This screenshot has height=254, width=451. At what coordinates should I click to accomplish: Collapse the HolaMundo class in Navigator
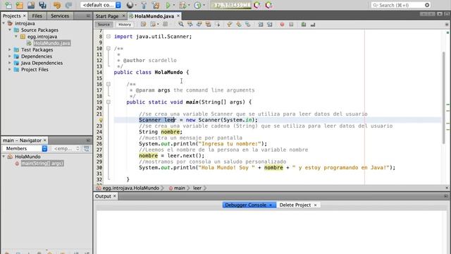tap(4, 157)
